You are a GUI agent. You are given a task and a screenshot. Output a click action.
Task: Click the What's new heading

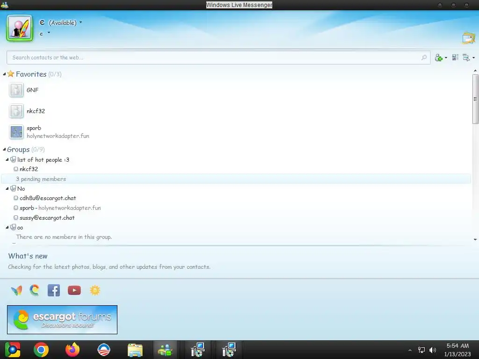[28, 256]
